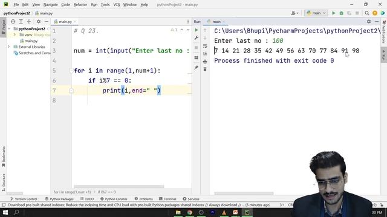
Task: Click the layout icon in Run panel
Action: (196, 58)
